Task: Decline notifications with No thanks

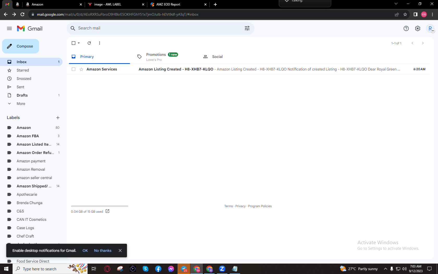Action: point(103,251)
